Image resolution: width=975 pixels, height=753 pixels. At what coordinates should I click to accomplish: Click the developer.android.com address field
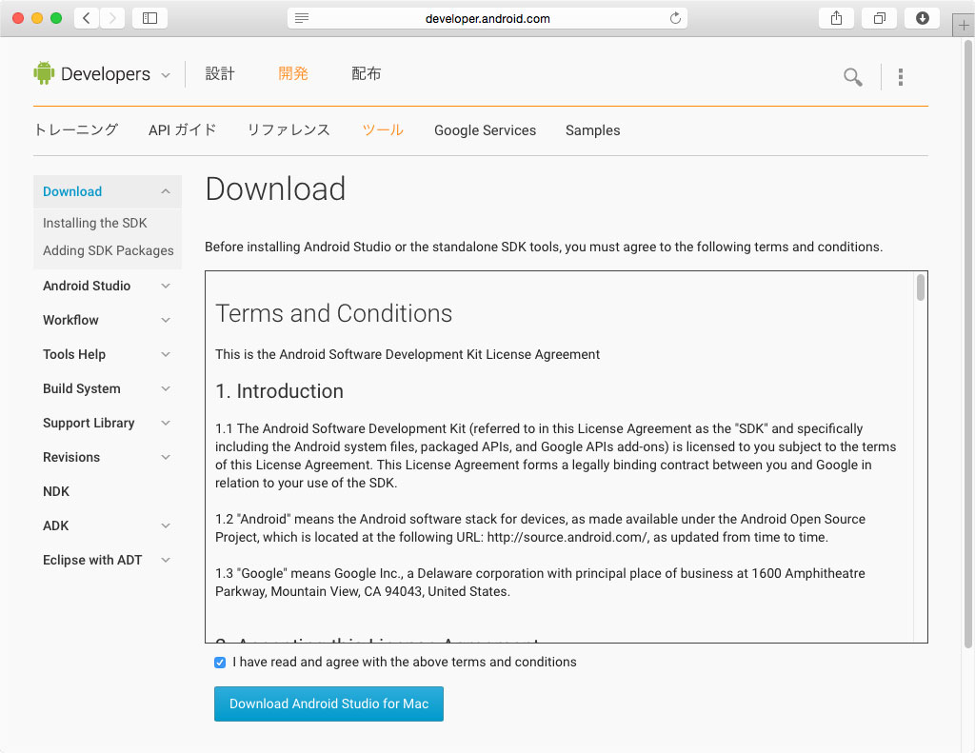(487, 18)
